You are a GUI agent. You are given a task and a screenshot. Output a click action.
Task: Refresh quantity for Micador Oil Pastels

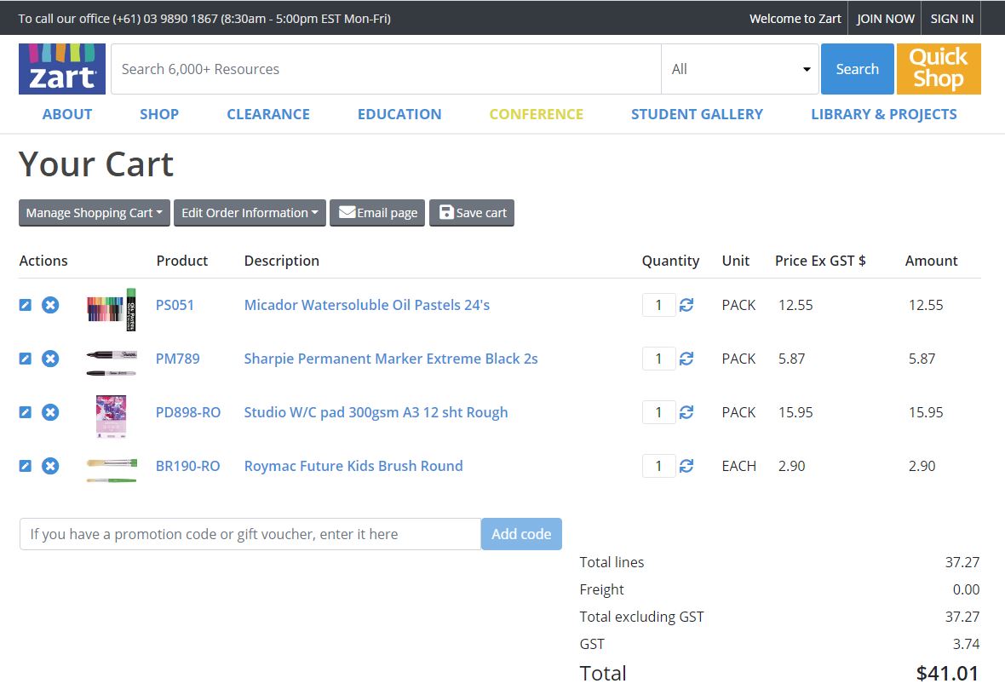686,305
